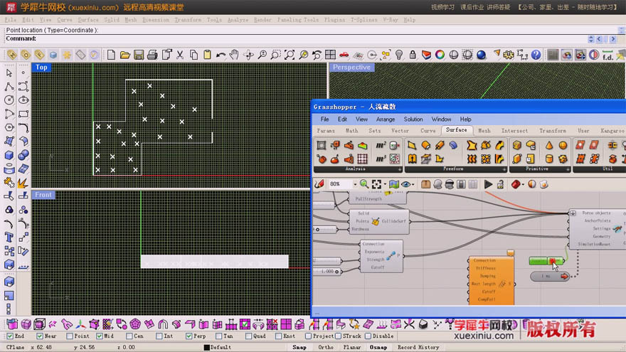Switch to the Transform tab
This screenshot has width=626, height=352.
pos(553,131)
